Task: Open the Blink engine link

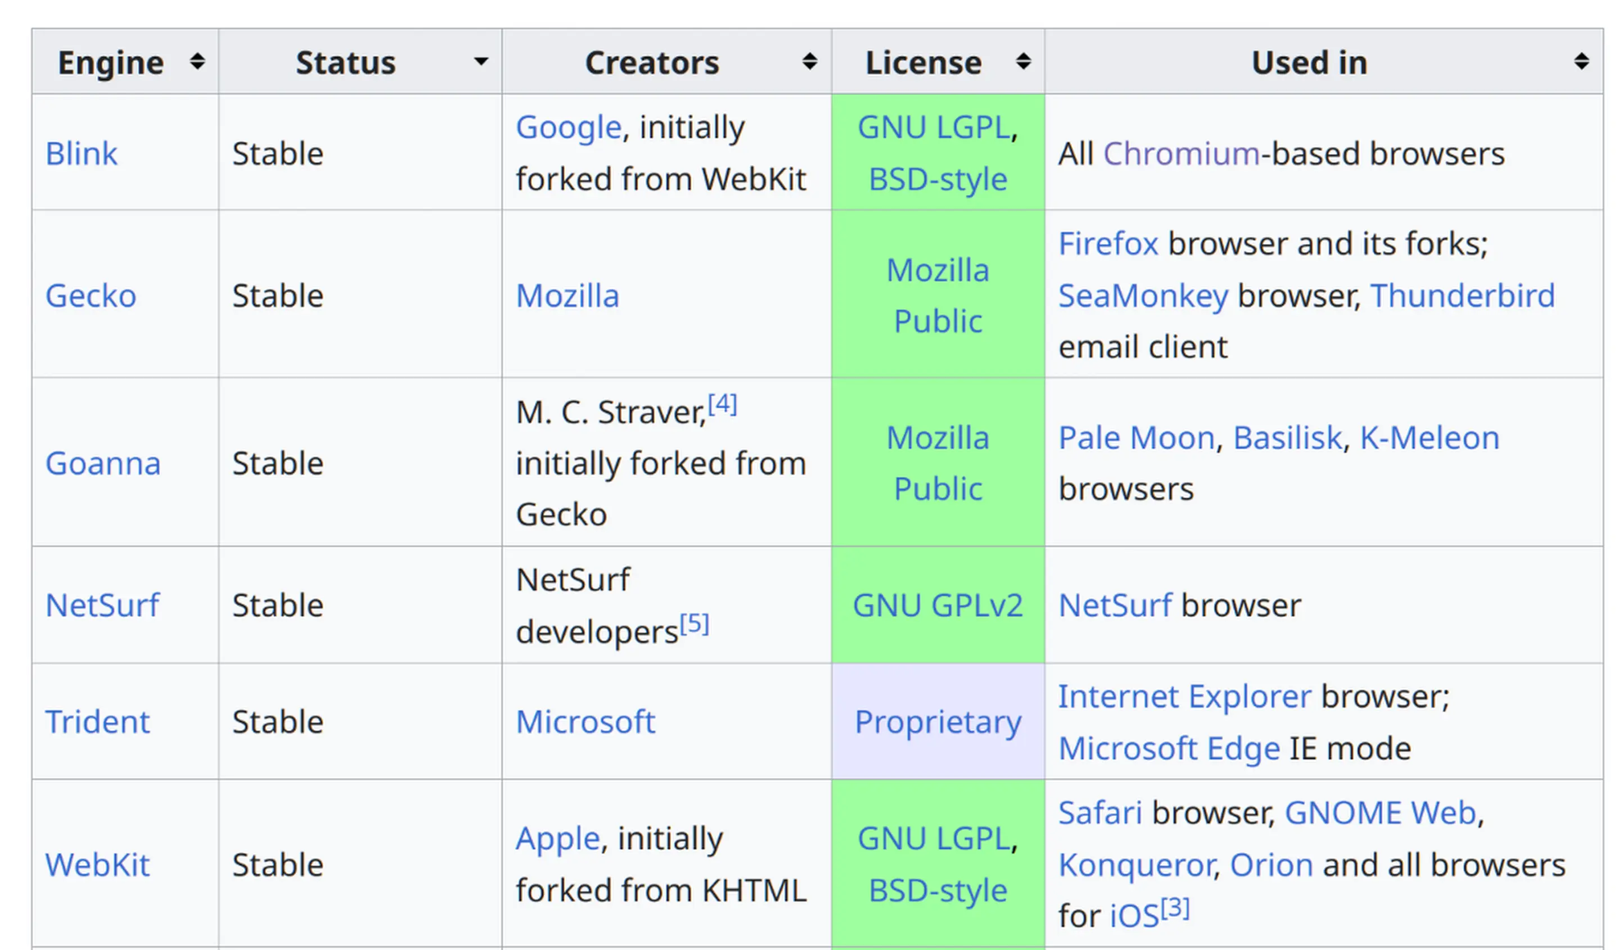Action: pyautogui.click(x=81, y=154)
